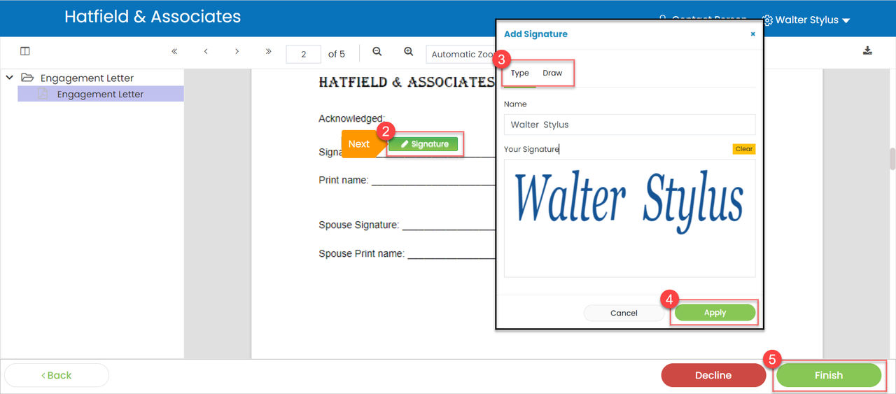Toggle the sidebar panel icon
This screenshot has height=394, width=896.
pyautogui.click(x=25, y=51)
